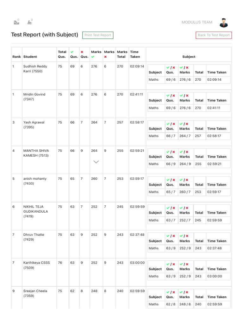Click the Time Taken main column header
Screen dimensions: 243x324
click(135, 54)
